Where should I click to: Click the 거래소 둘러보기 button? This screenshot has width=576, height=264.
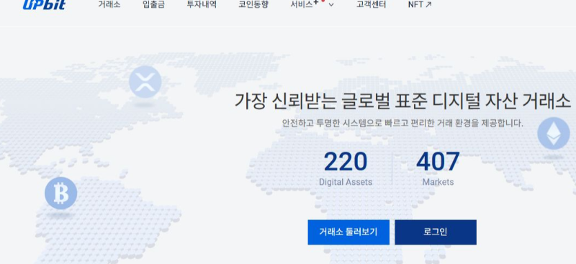coord(348,232)
